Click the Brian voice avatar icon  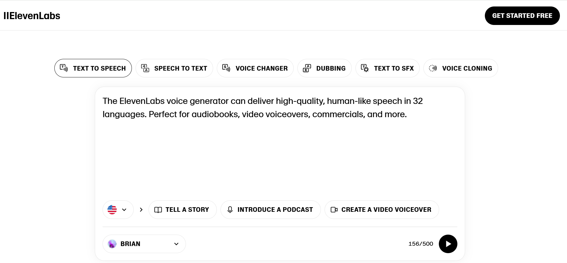[112, 244]
